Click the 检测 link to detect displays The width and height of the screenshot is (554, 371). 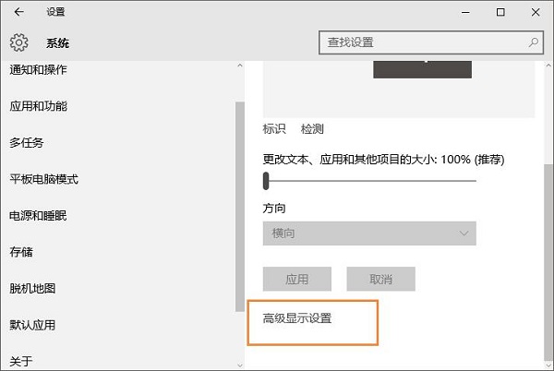point(312,129)
